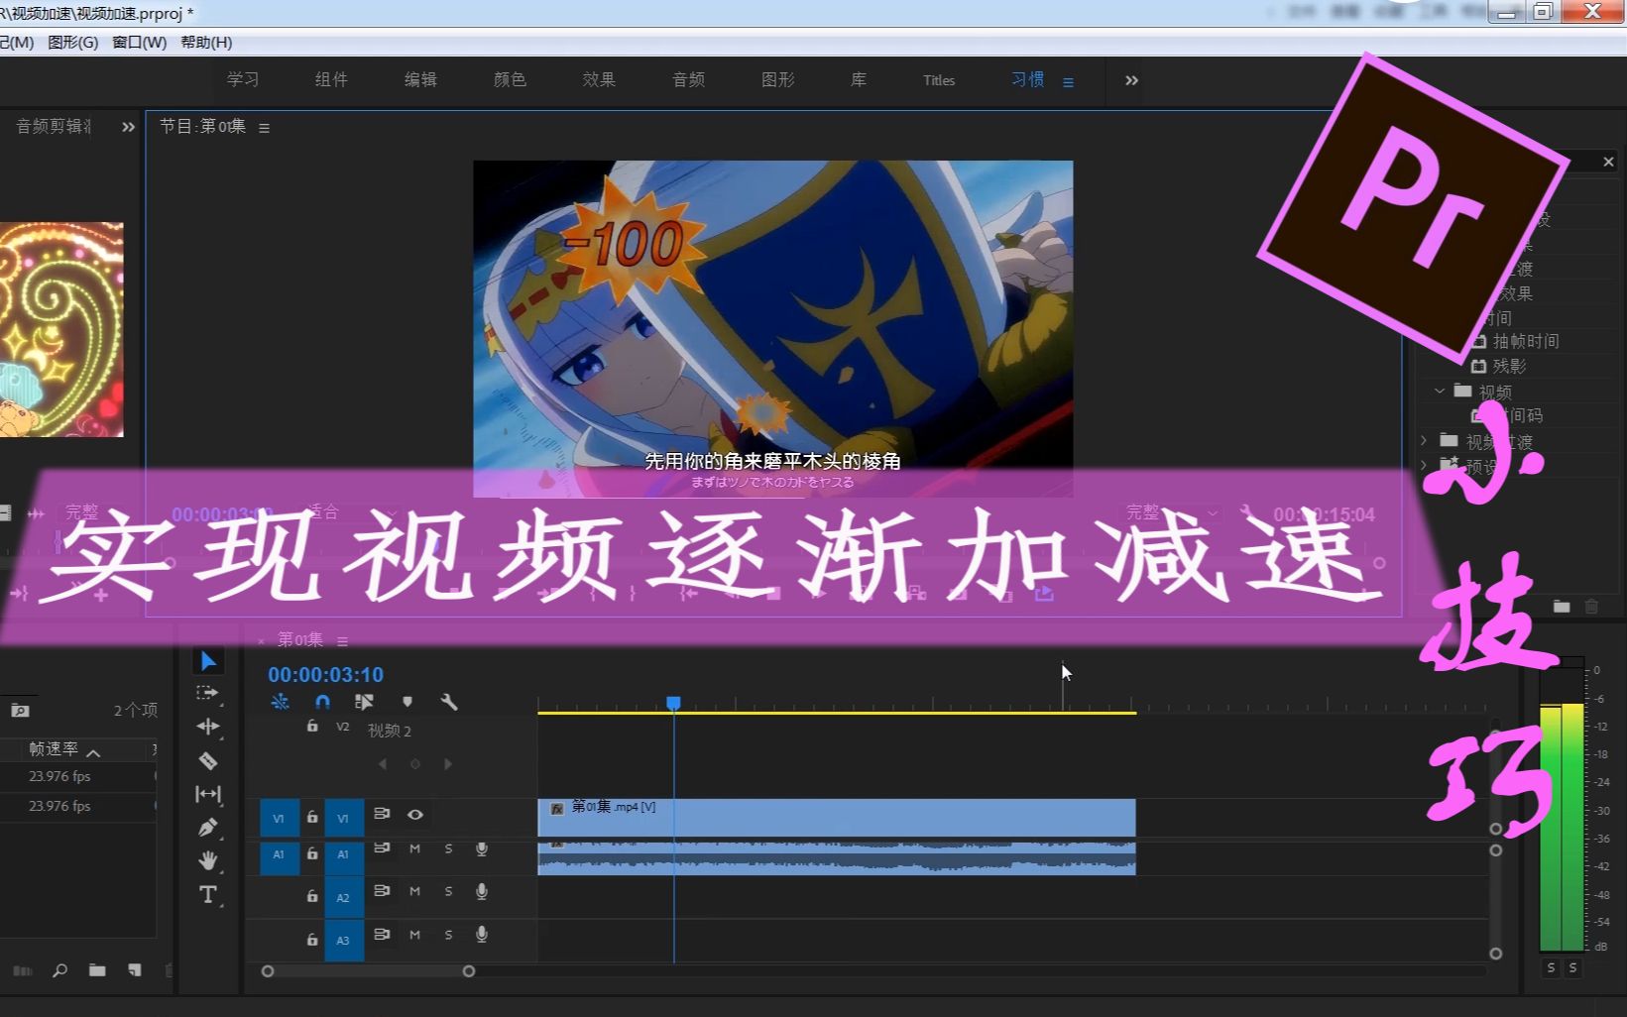This screenshot has width=1627, height=1017.
Task: Switch to Titles workspace
Action: click(x=938, y=80)
